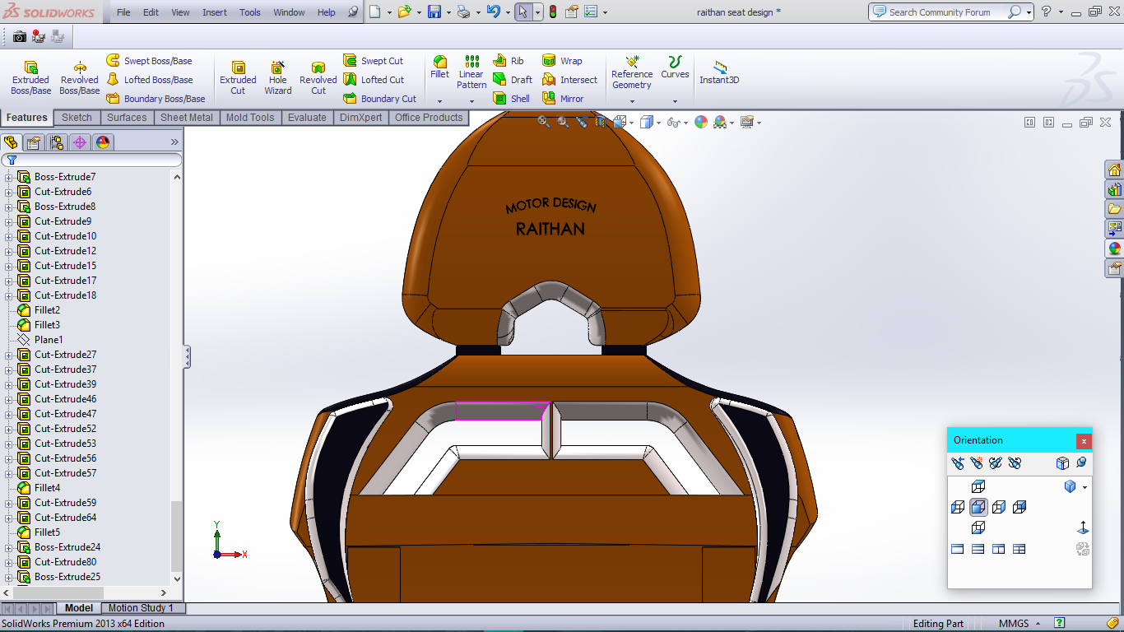Expand the Boss-Extrude25 tree node

(x=9, y=577)
